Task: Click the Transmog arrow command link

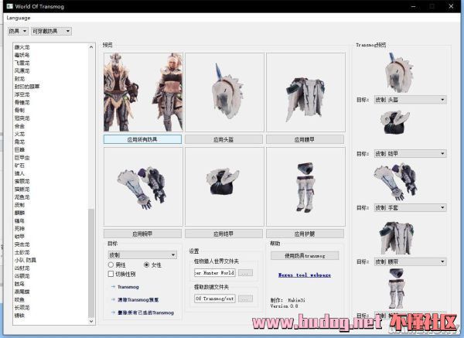Action: pyautogui.click(x=125, y=287)
